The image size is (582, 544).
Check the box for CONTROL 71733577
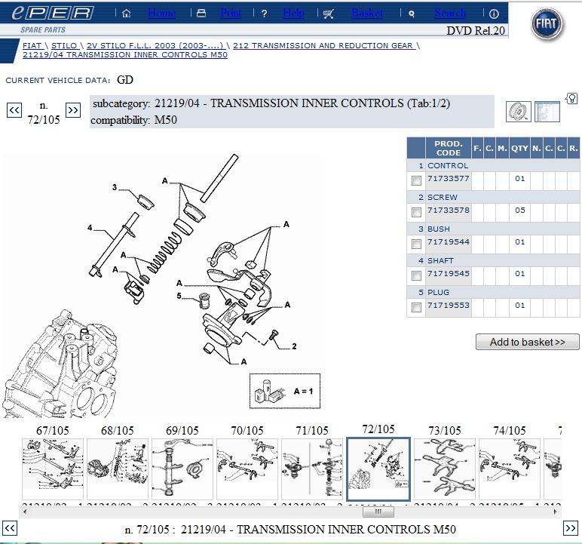click(x=416, y=181)
